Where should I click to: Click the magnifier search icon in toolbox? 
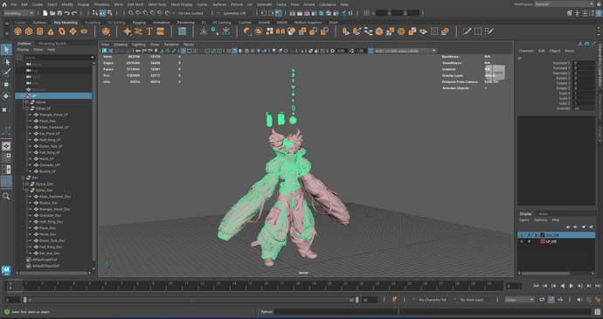coord(6,197)
